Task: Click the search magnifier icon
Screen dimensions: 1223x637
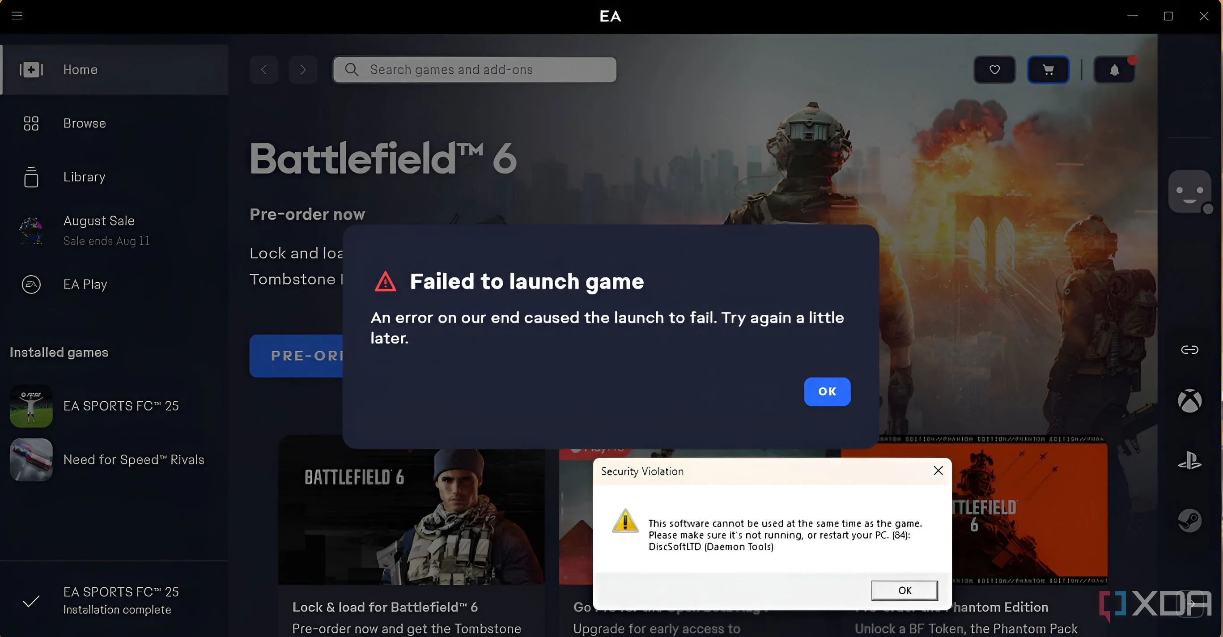Action: pyautogui.click(x=351, y=70)
